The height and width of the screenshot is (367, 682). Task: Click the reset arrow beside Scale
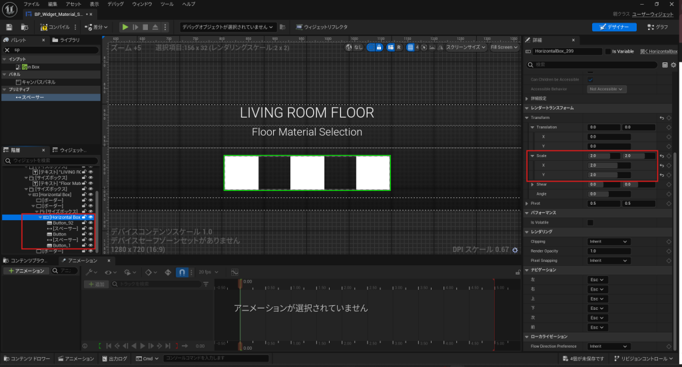661,156
